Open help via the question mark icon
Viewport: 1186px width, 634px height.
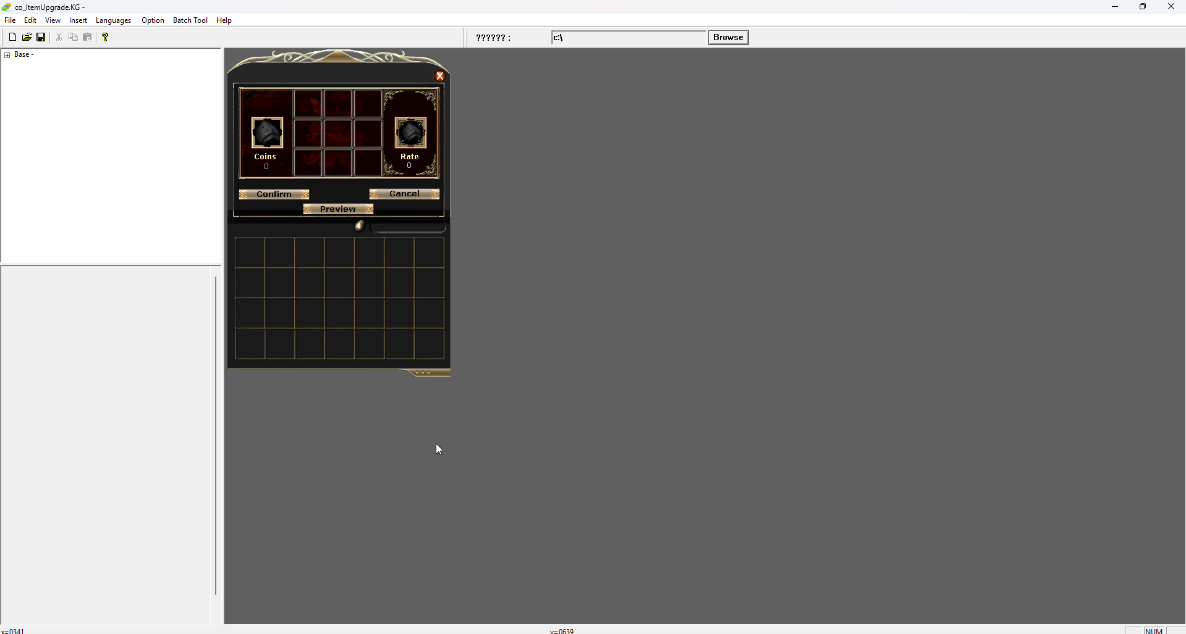pyautogui.click(x=105, y=36)
